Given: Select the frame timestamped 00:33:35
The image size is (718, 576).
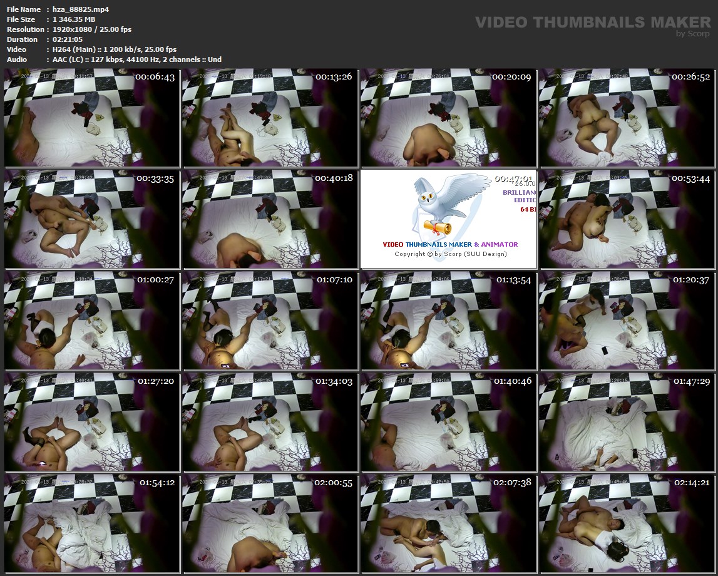Looking at the screenshot, I should tap(92, 219).
